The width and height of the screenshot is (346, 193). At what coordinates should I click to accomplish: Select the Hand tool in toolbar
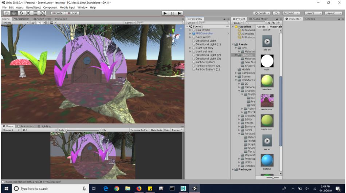7,13
